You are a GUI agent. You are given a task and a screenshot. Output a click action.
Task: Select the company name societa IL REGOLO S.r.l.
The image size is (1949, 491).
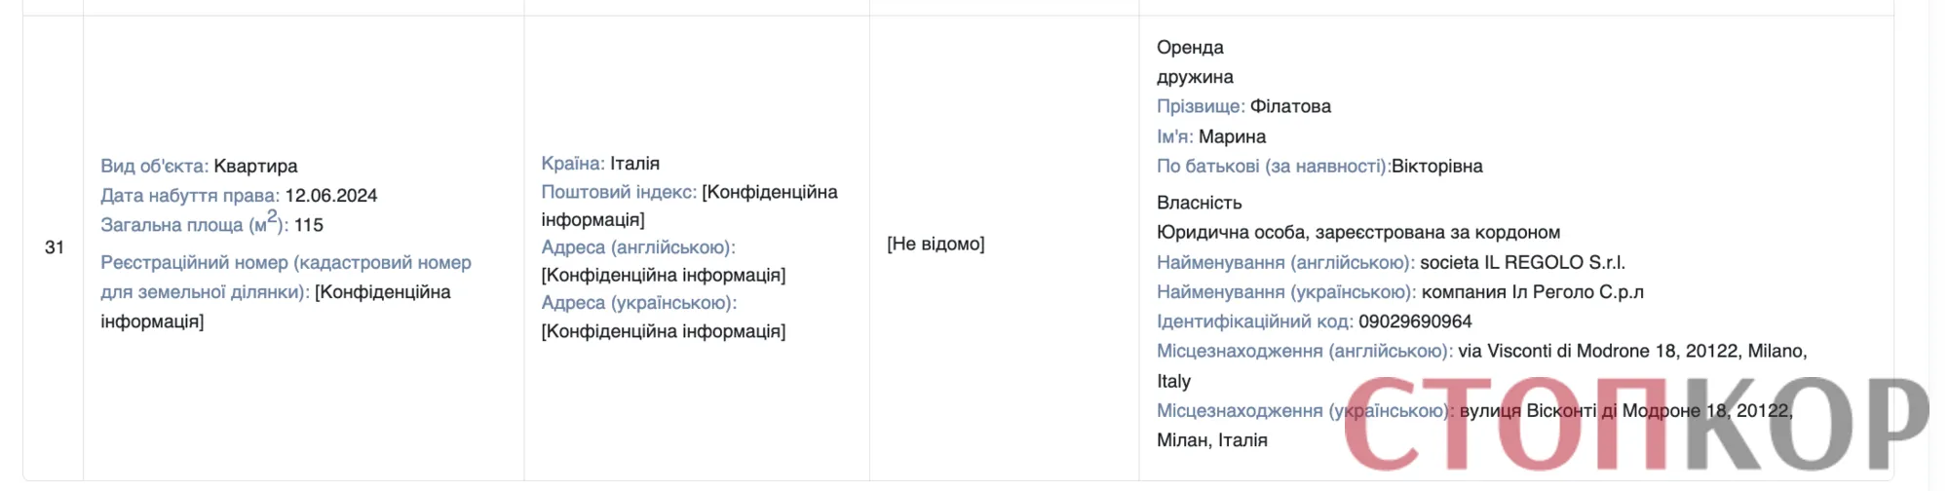pos(1522,262)
